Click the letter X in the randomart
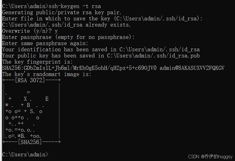The image size is (235, 161). click(25, 99)
